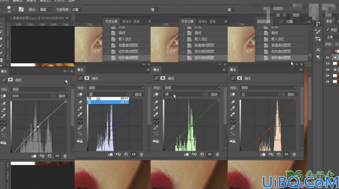This screenshot has width=339, height=189.
Task: Click 自动 button in 红 curves panel
Action: coord(291,94)
